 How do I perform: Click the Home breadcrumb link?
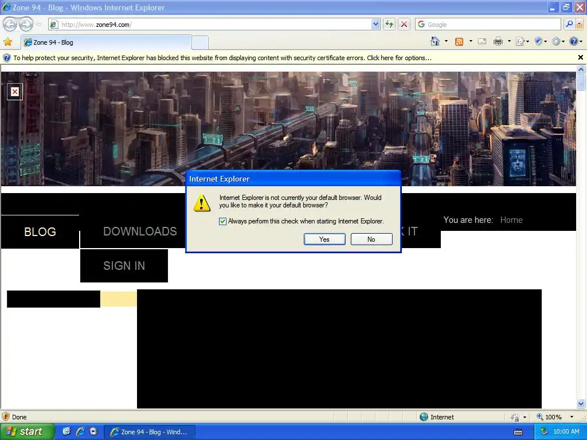pyautogui.click(x=511, y=220)
